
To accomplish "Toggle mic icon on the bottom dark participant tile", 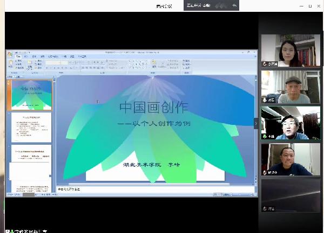I will click(265, 208).
